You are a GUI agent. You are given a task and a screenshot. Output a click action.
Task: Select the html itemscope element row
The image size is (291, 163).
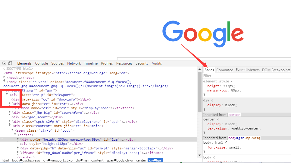[x=67, y=73]
